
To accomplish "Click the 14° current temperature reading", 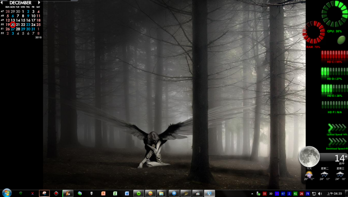I will (x=340, y=158).
